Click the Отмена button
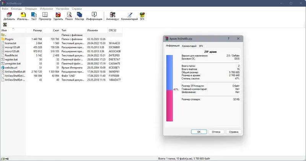Image resolution: width=306 pixels, height=161 pixels. click(x=216, y=132)
